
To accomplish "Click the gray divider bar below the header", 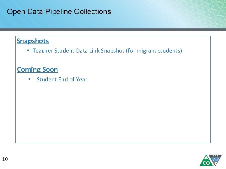I will point(113,29).
